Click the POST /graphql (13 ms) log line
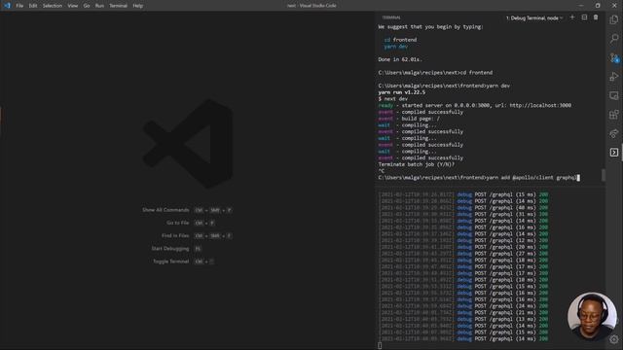The height and width of the screenshot is (350, 623). [463, 319]
